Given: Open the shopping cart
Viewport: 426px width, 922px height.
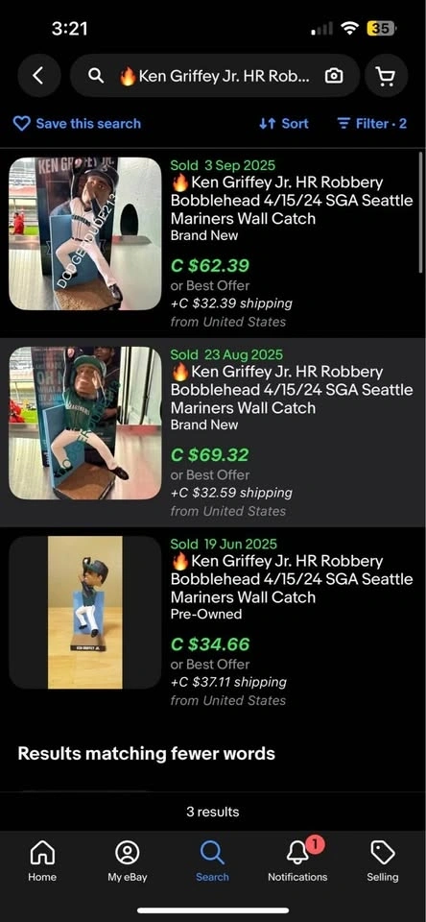Looking at the screenshot, I should click(386, 75).
